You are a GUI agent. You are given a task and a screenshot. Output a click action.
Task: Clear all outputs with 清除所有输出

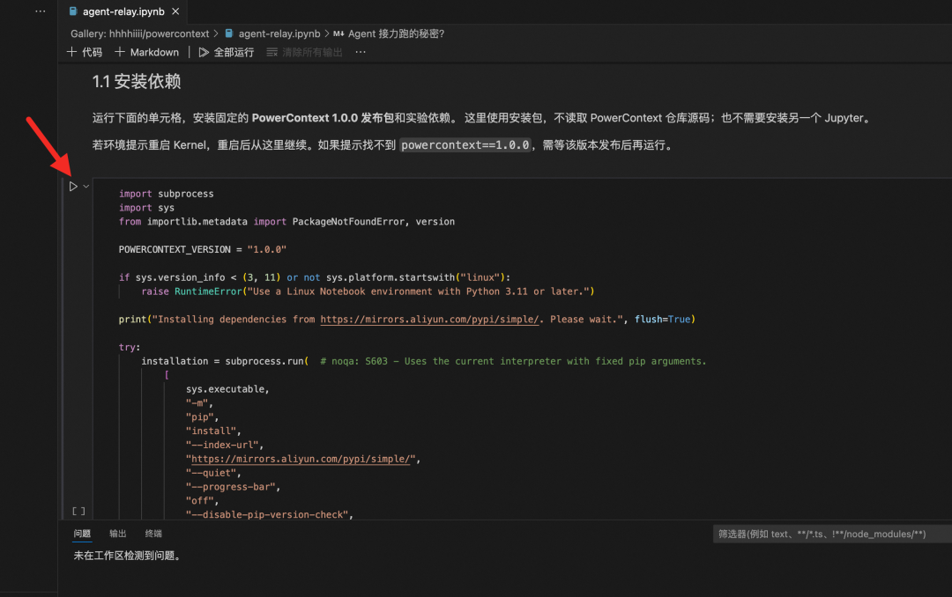click(x=305, y=52)
